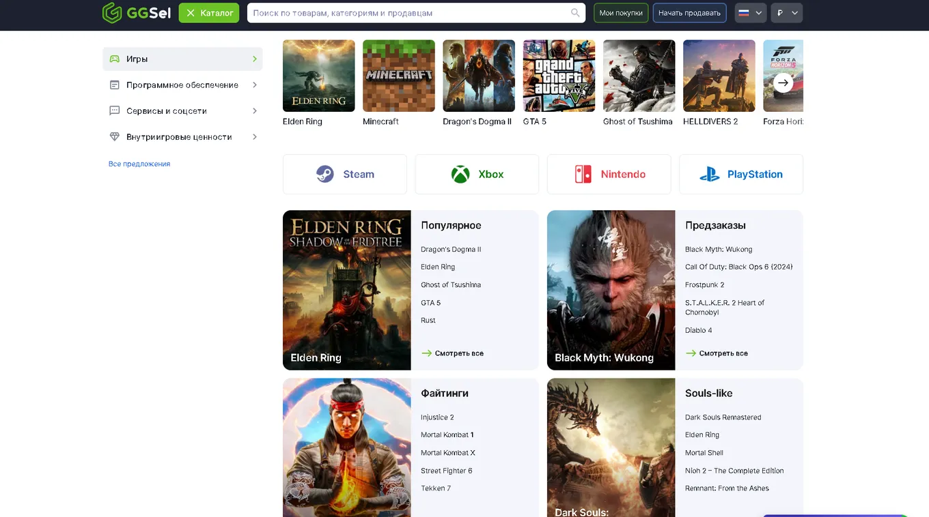Expand Программное обеспечение chevron
This screenshot has height=517, width=929.
(255, 85)
